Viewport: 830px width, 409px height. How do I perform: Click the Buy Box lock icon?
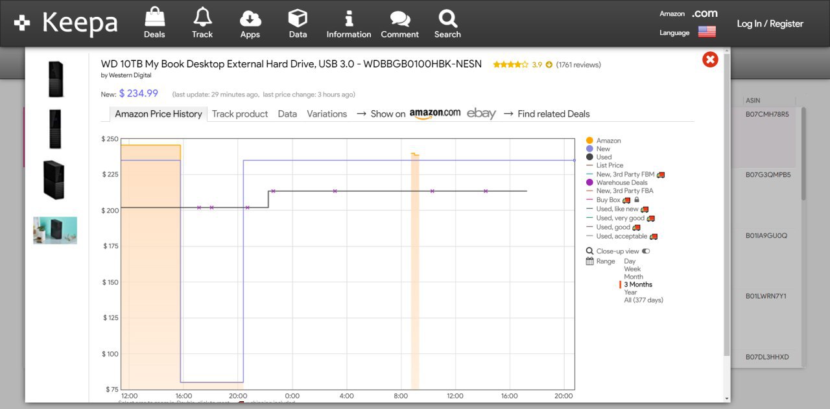[637, 200]
